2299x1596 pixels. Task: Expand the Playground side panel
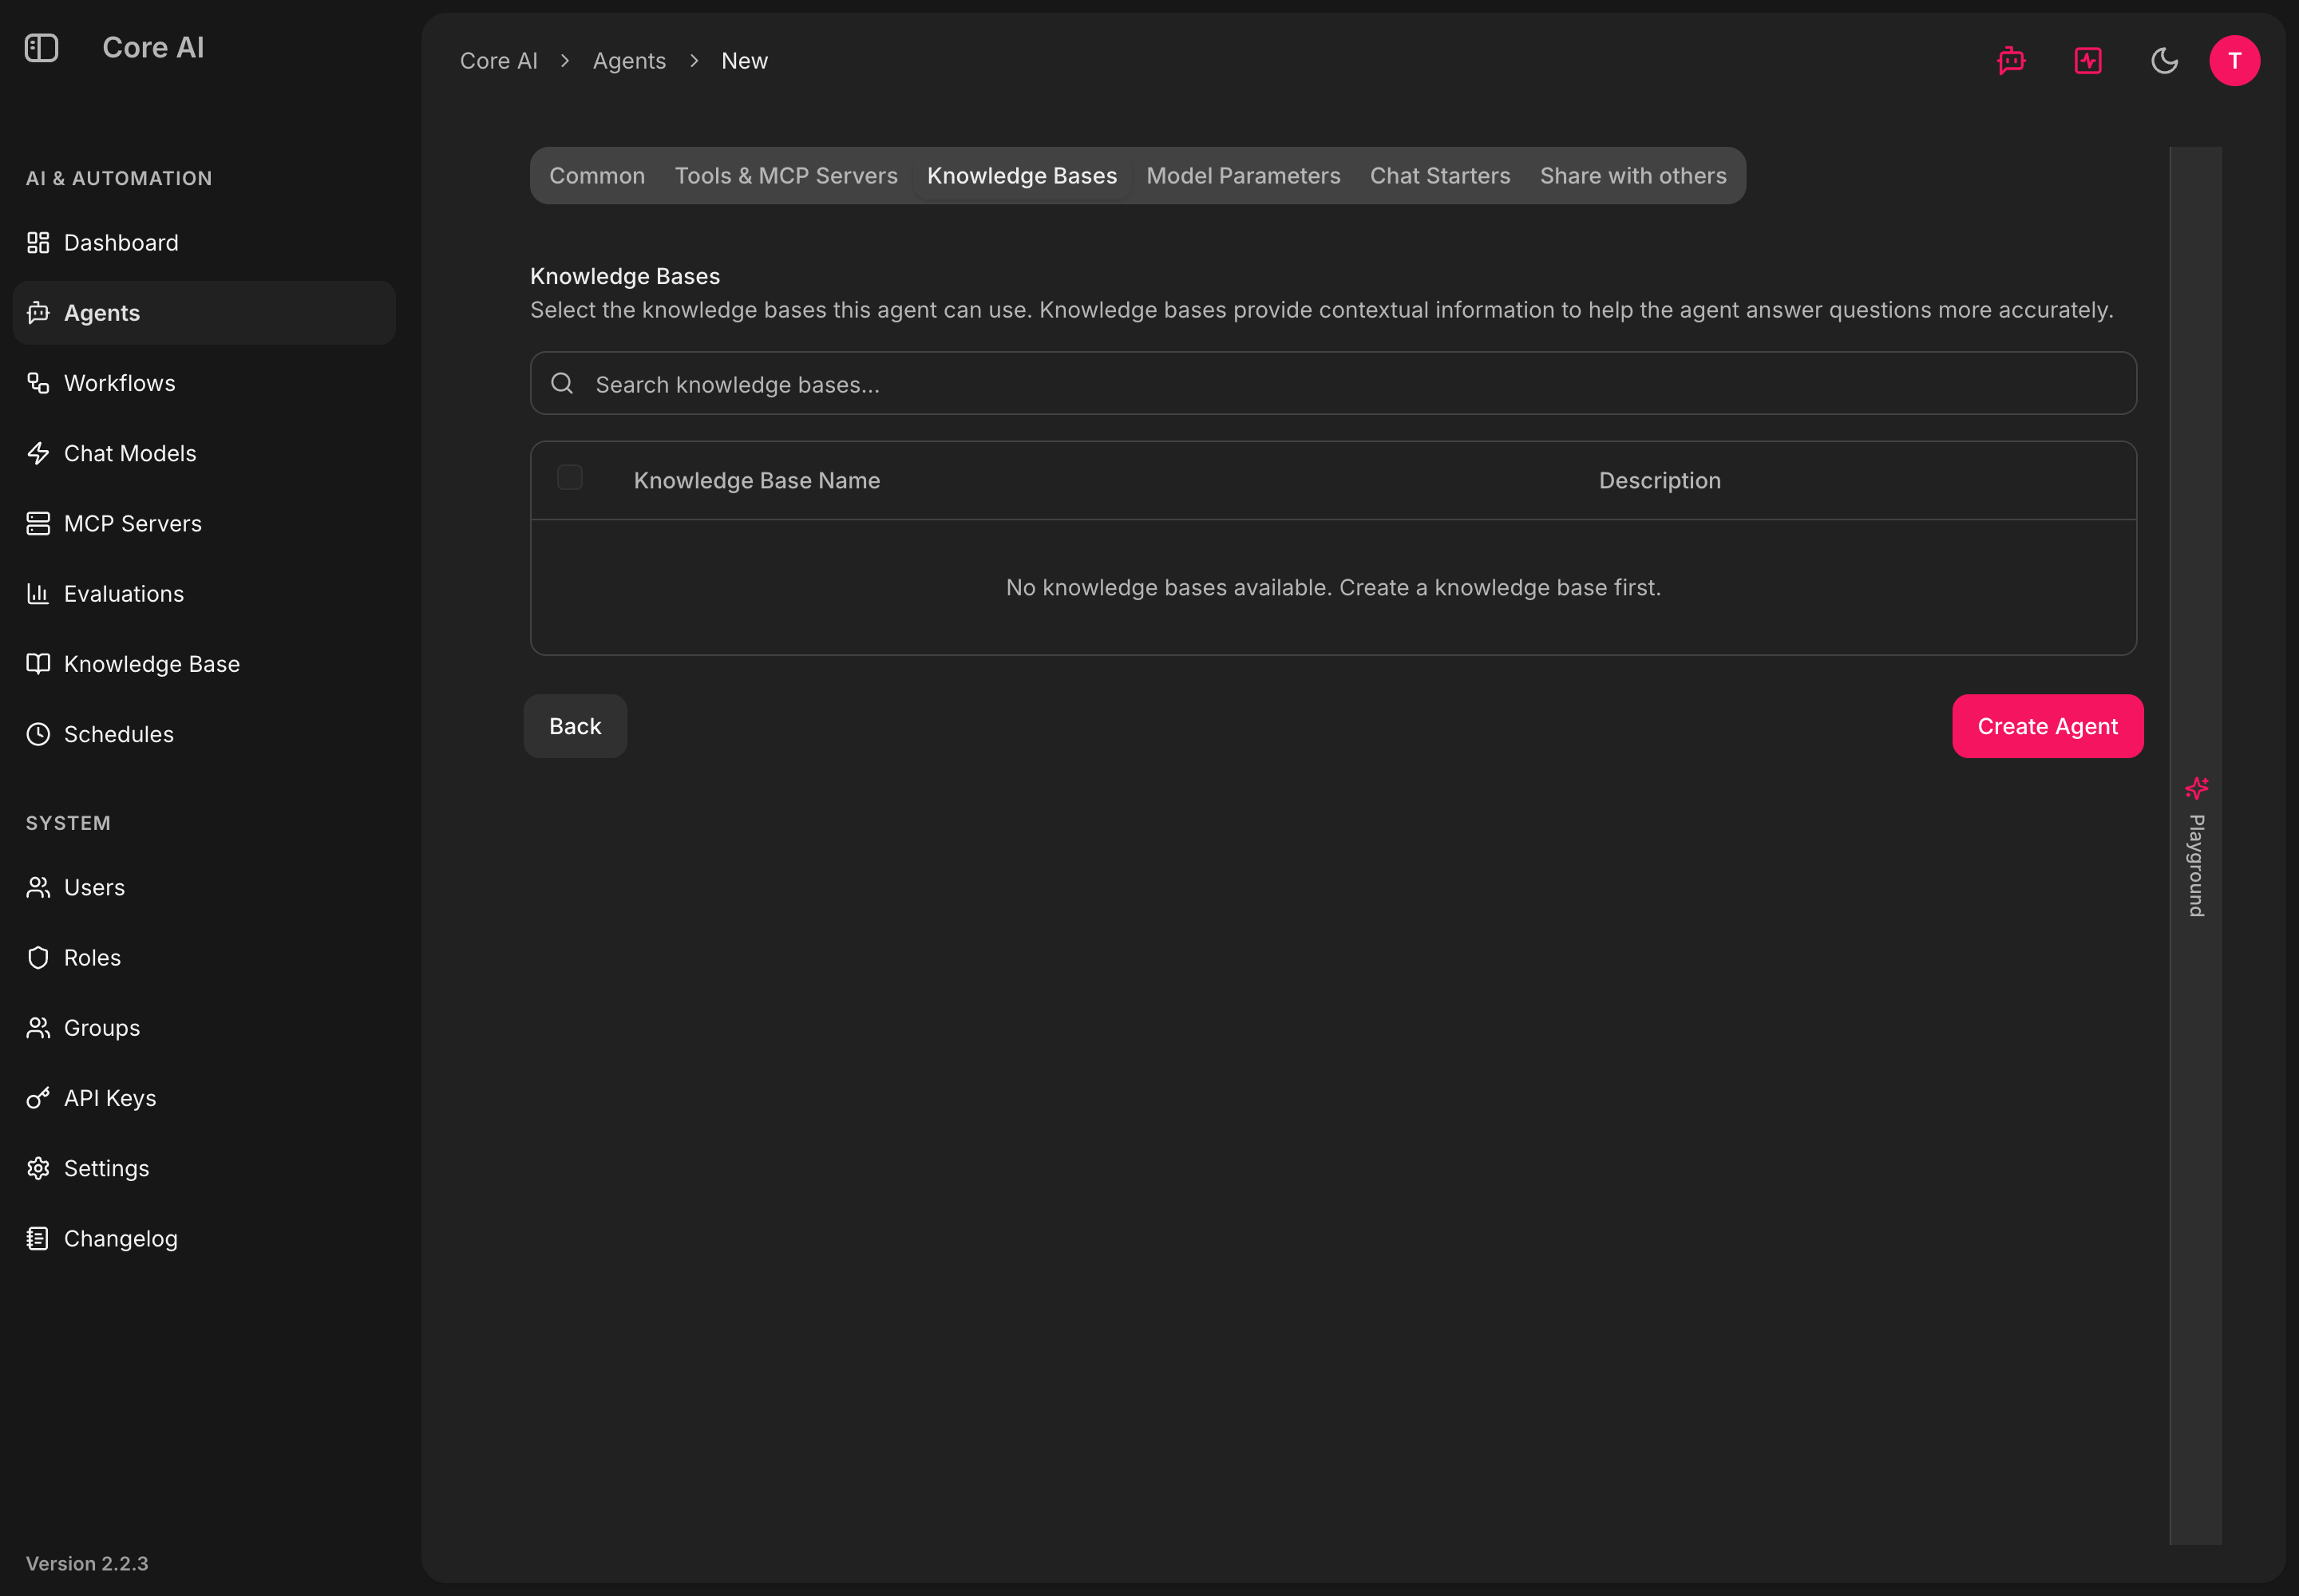point(2196,846)
